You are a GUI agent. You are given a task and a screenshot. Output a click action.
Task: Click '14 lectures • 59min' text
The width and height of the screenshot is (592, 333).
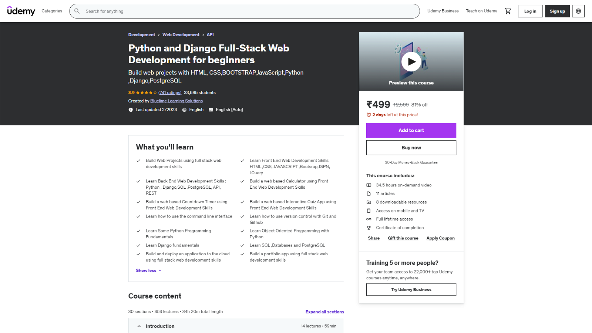(x=319, y=326)
